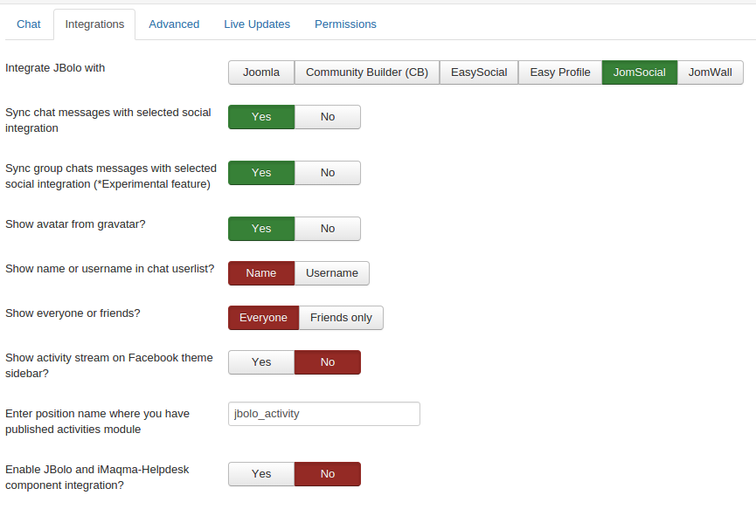The height and width of the screenshot is (509, 756).
Task: Disable sync chat messages by clicking No
Action: tap(327, 117)
